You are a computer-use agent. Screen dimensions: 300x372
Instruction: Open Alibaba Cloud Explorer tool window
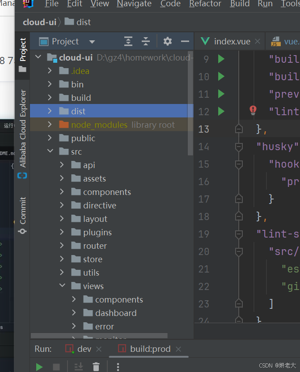click(x=22, y=134)
